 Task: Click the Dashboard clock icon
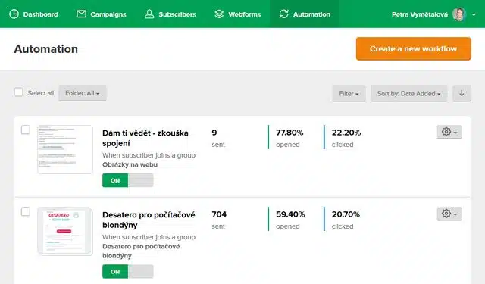click(x=14, y=14)
